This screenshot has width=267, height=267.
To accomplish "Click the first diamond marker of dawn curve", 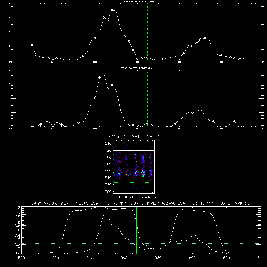I will point(32,45).
